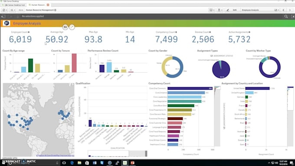Open the stories presentation dropdown
This screenshot has height=166, width=295.
(212, 10)
